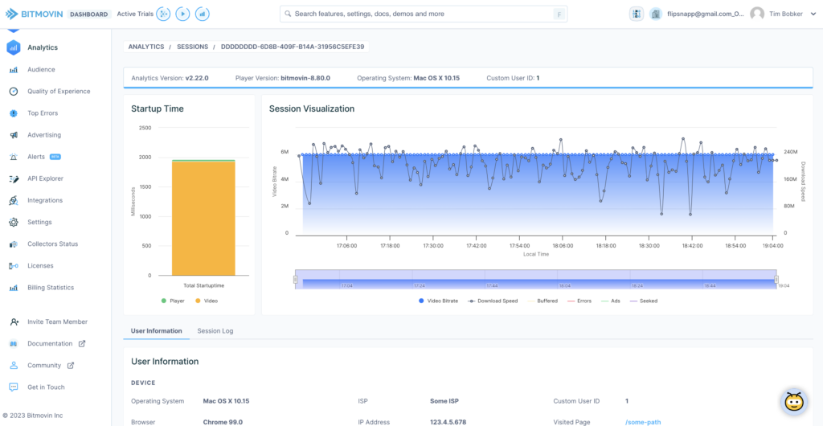Click the Get in Touch chat icon
This screenshot has height=426, width=823.
click(x=14, y=387)
